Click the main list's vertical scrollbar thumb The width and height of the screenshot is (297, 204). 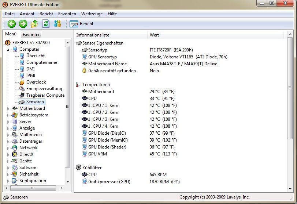pos(290,88)
